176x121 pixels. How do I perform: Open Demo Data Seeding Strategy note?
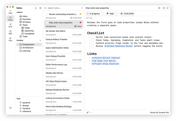tap(64, 108)
